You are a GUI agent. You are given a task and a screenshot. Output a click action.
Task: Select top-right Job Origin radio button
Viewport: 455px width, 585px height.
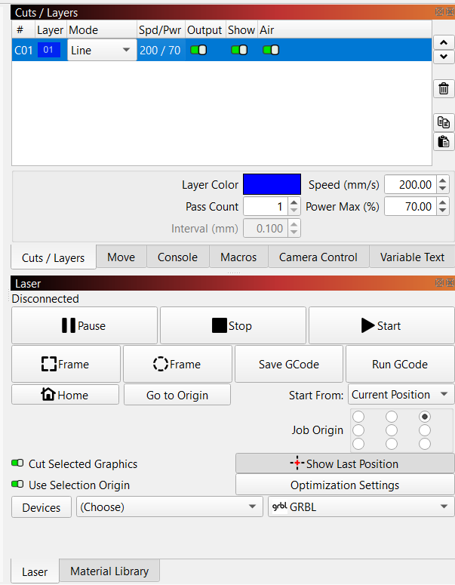(x=425, y=417)
